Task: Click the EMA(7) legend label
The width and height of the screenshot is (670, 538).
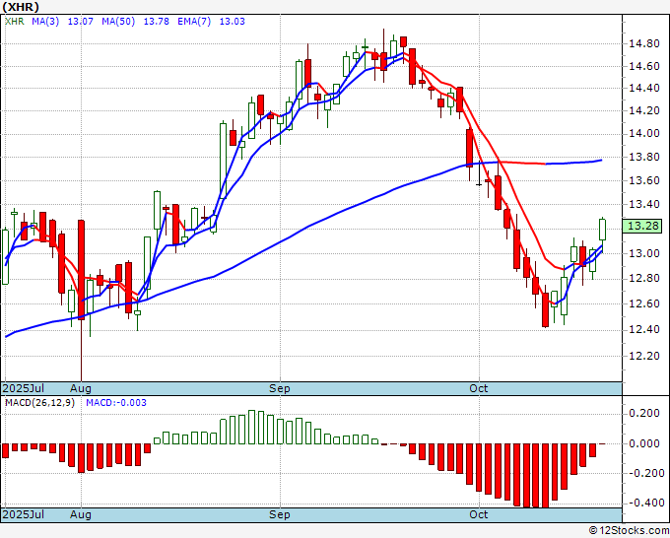Action: point(194,22)
